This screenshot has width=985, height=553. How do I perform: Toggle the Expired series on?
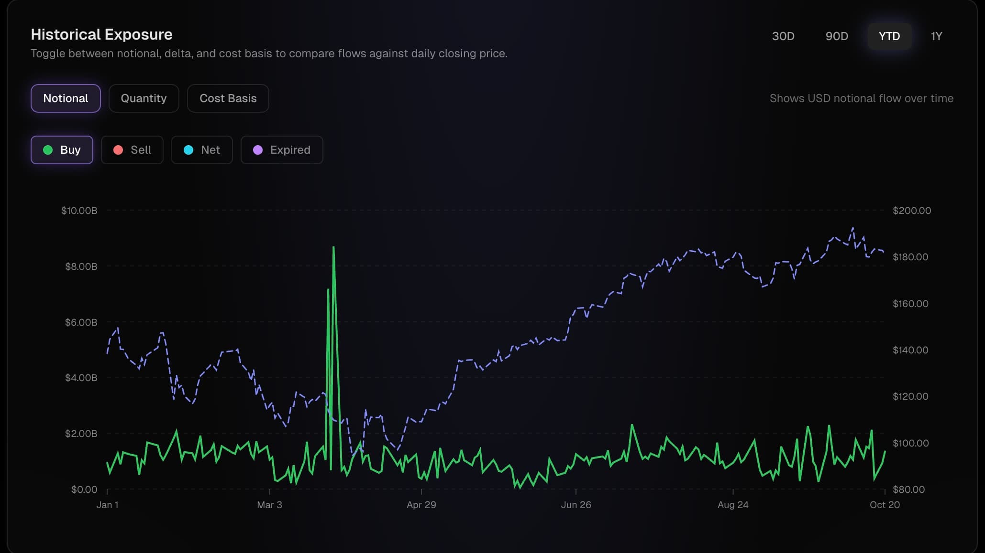point(282,150)
